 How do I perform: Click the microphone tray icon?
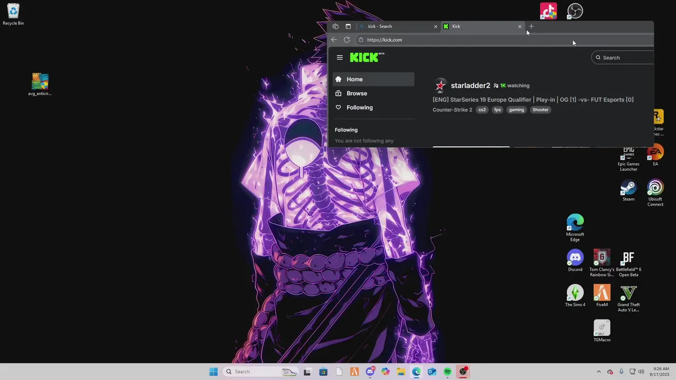pos(621,372)
